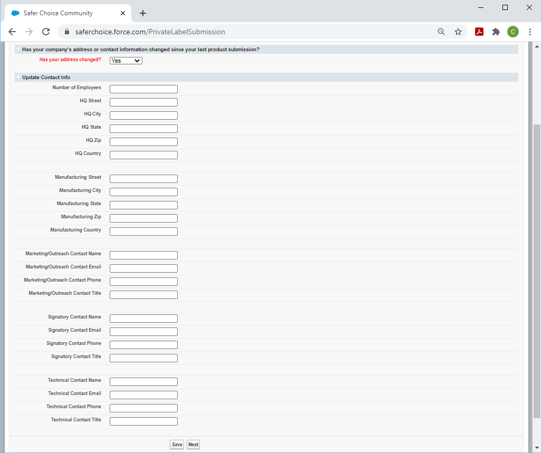Image resolution: width=542 pixels, height=453 pixels.
Task: Click the Number of Employees field
Action: 143,89
